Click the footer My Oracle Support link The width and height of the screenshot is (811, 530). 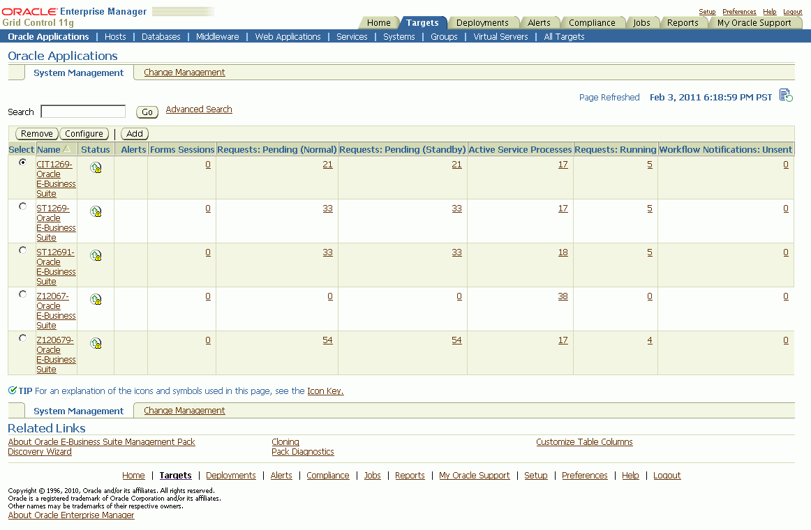[475, 476]
